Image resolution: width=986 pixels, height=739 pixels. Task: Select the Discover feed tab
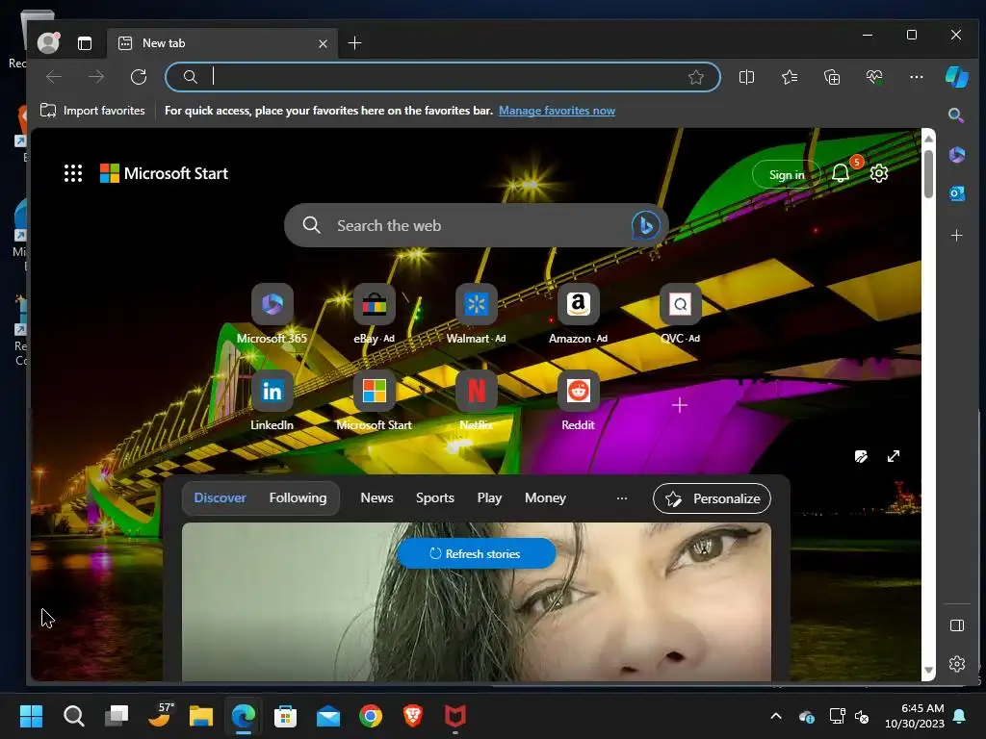pos(220,497)
